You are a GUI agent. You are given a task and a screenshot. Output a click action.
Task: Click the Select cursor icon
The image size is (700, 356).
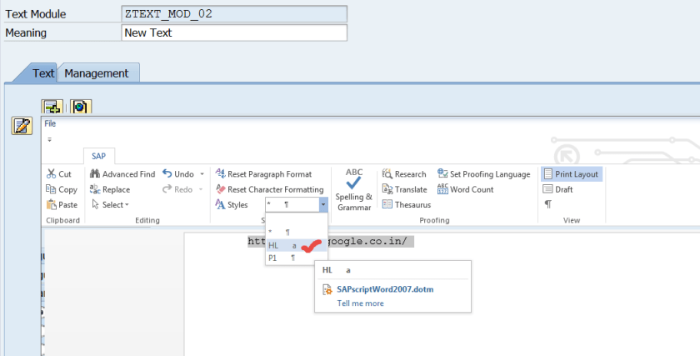[95, 204]
